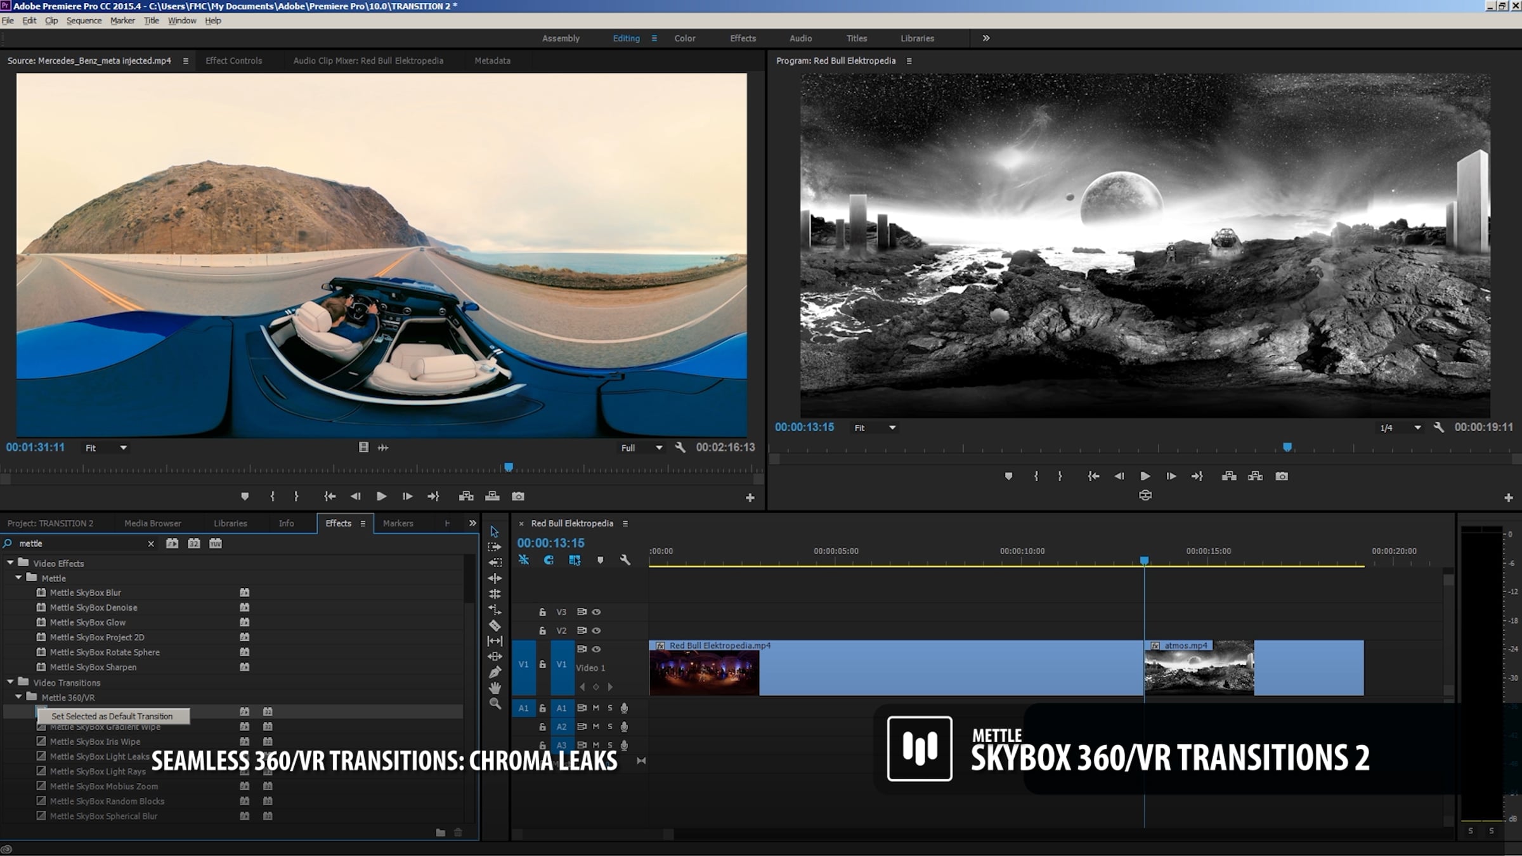Switch to the Effect Controls tab

point(233,61)
